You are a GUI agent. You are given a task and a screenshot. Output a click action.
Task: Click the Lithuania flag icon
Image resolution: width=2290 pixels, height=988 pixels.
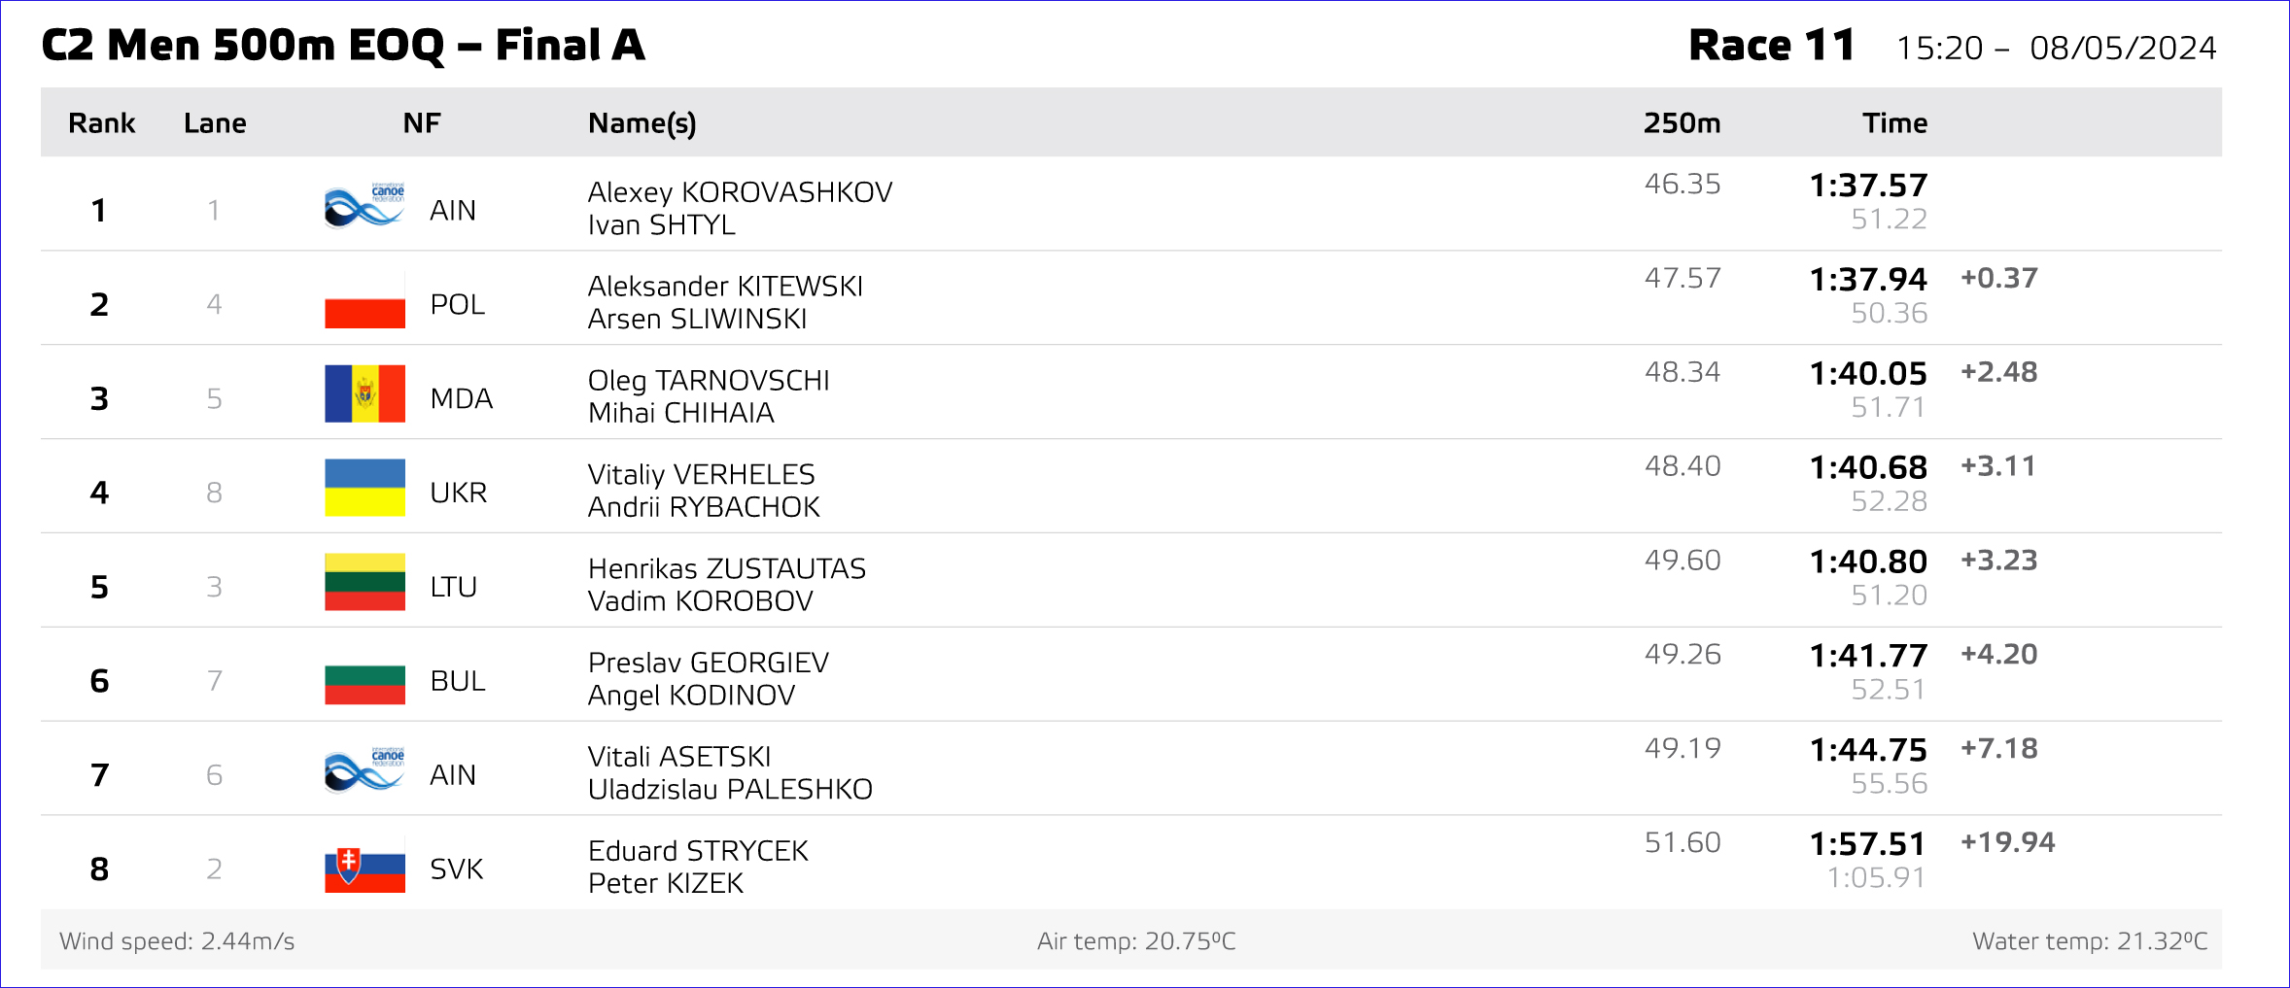click(x=364, y=582)
